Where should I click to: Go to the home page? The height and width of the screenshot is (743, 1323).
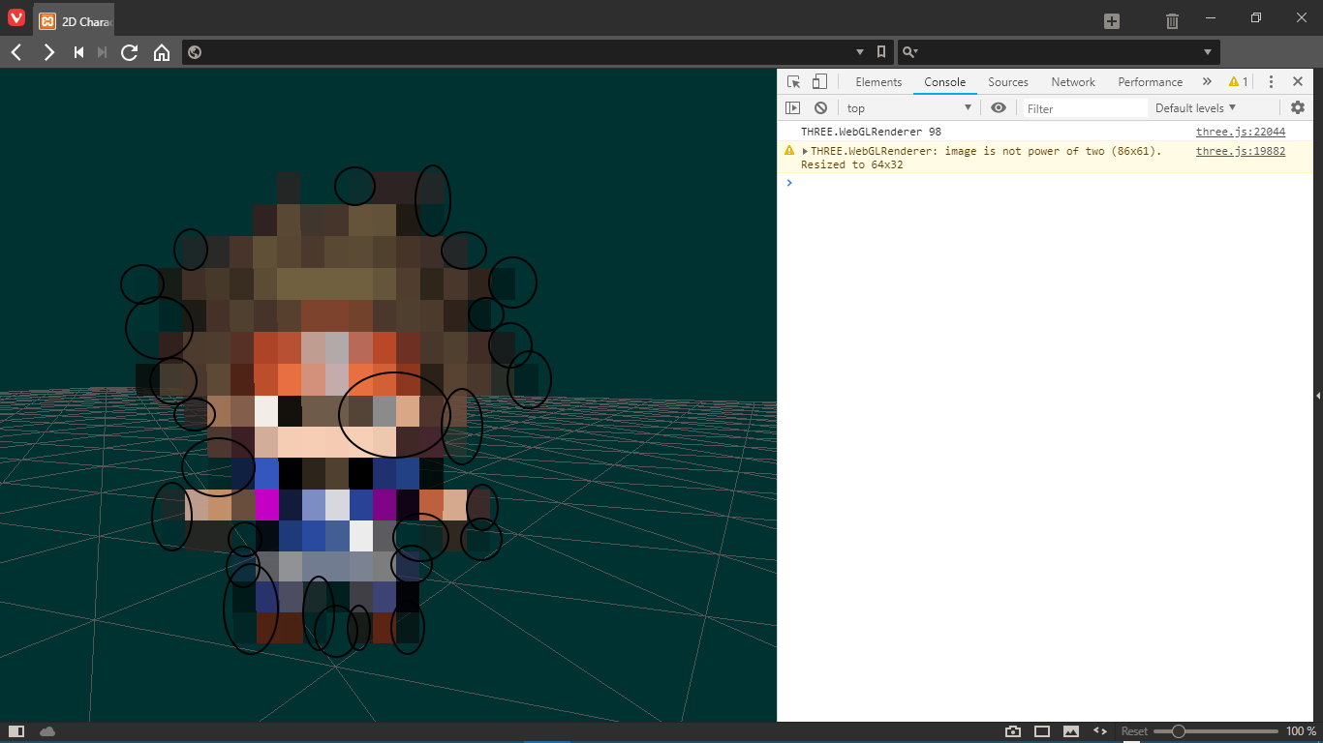[162, 52]
